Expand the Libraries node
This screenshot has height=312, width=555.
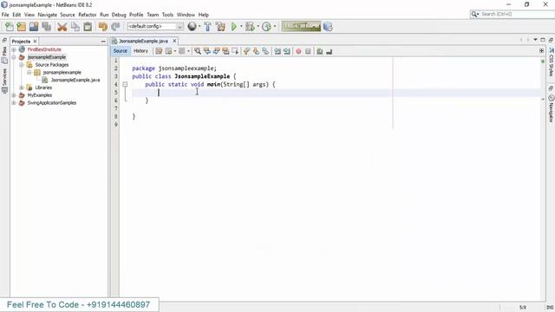click(22, 88)
